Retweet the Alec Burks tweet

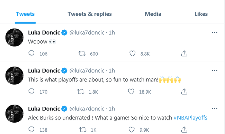click(83, 130)
